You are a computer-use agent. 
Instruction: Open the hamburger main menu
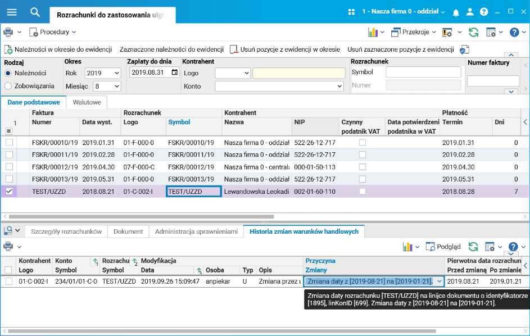12,12
